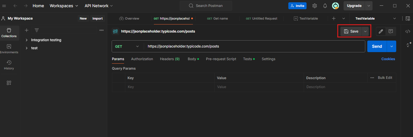Open the environment quick look icon
413x137 pixels.
(x=408, y=18)
